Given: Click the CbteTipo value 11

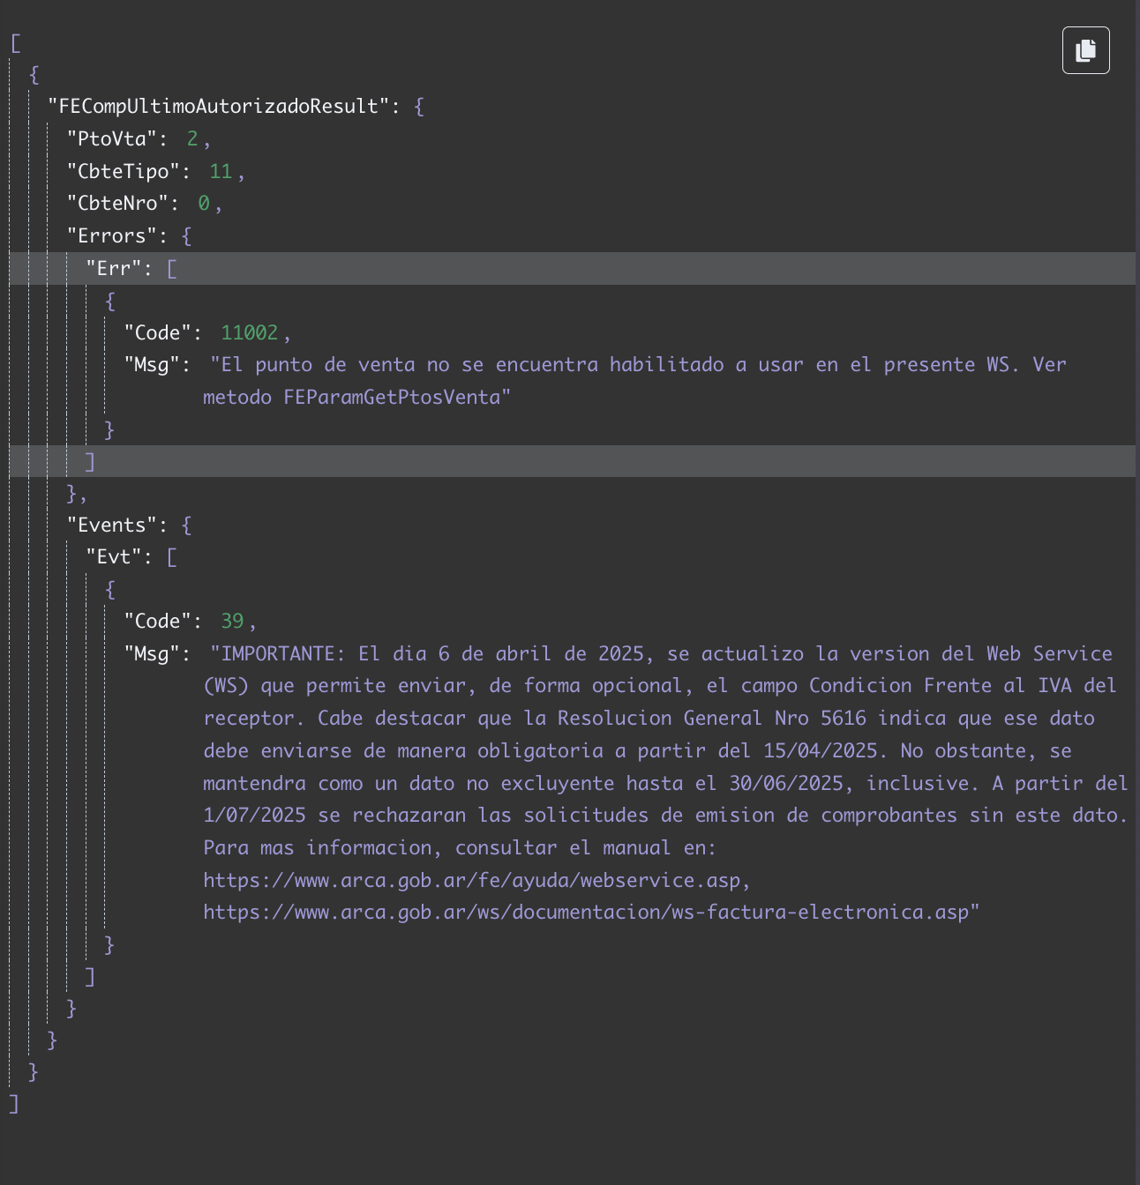Looking at the screenshot, I should point(221,171).
